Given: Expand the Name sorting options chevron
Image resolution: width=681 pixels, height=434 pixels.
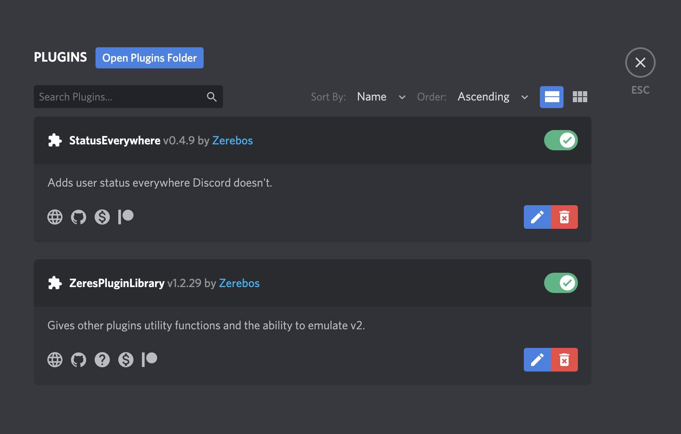Looking at the screenshot, I should (x=401, y=97).
